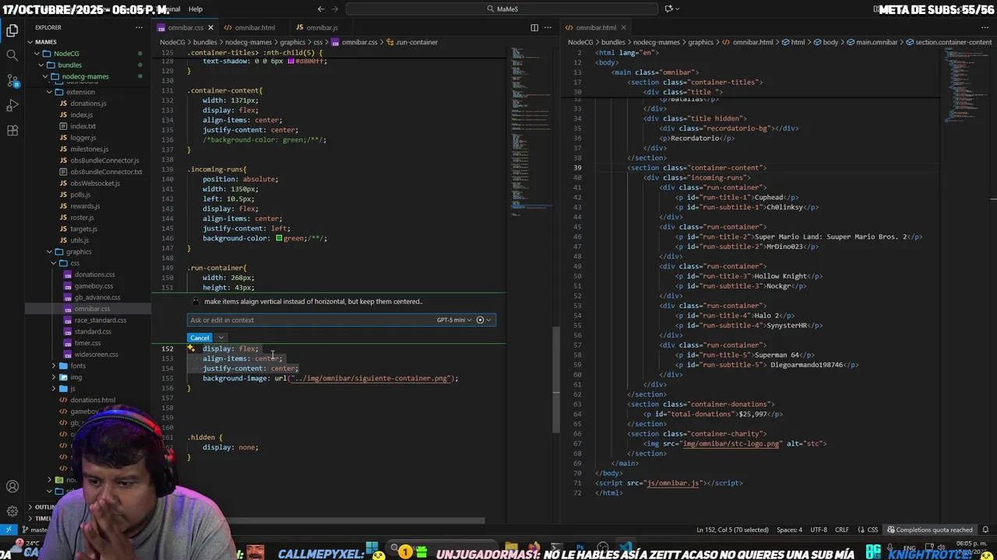Click the CSS editor horizontal scrollbar

point(335,520)
